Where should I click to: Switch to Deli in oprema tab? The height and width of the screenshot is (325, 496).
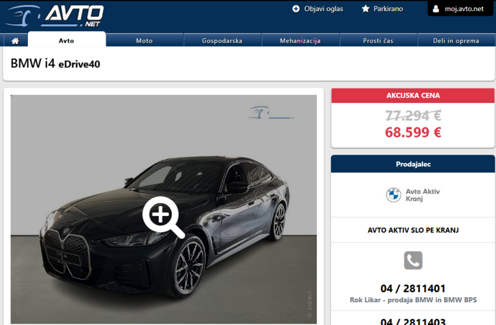coord(456,41)
